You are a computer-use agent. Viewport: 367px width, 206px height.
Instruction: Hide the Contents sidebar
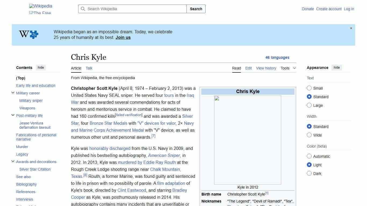41,68
